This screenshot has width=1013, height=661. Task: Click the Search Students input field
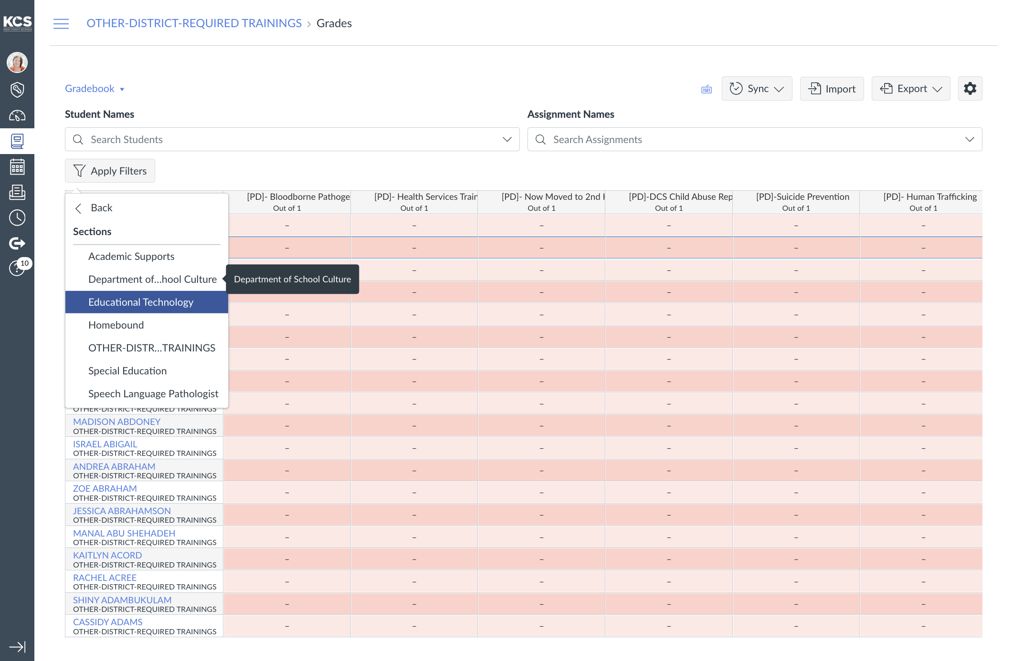click(x=292, y=139)
